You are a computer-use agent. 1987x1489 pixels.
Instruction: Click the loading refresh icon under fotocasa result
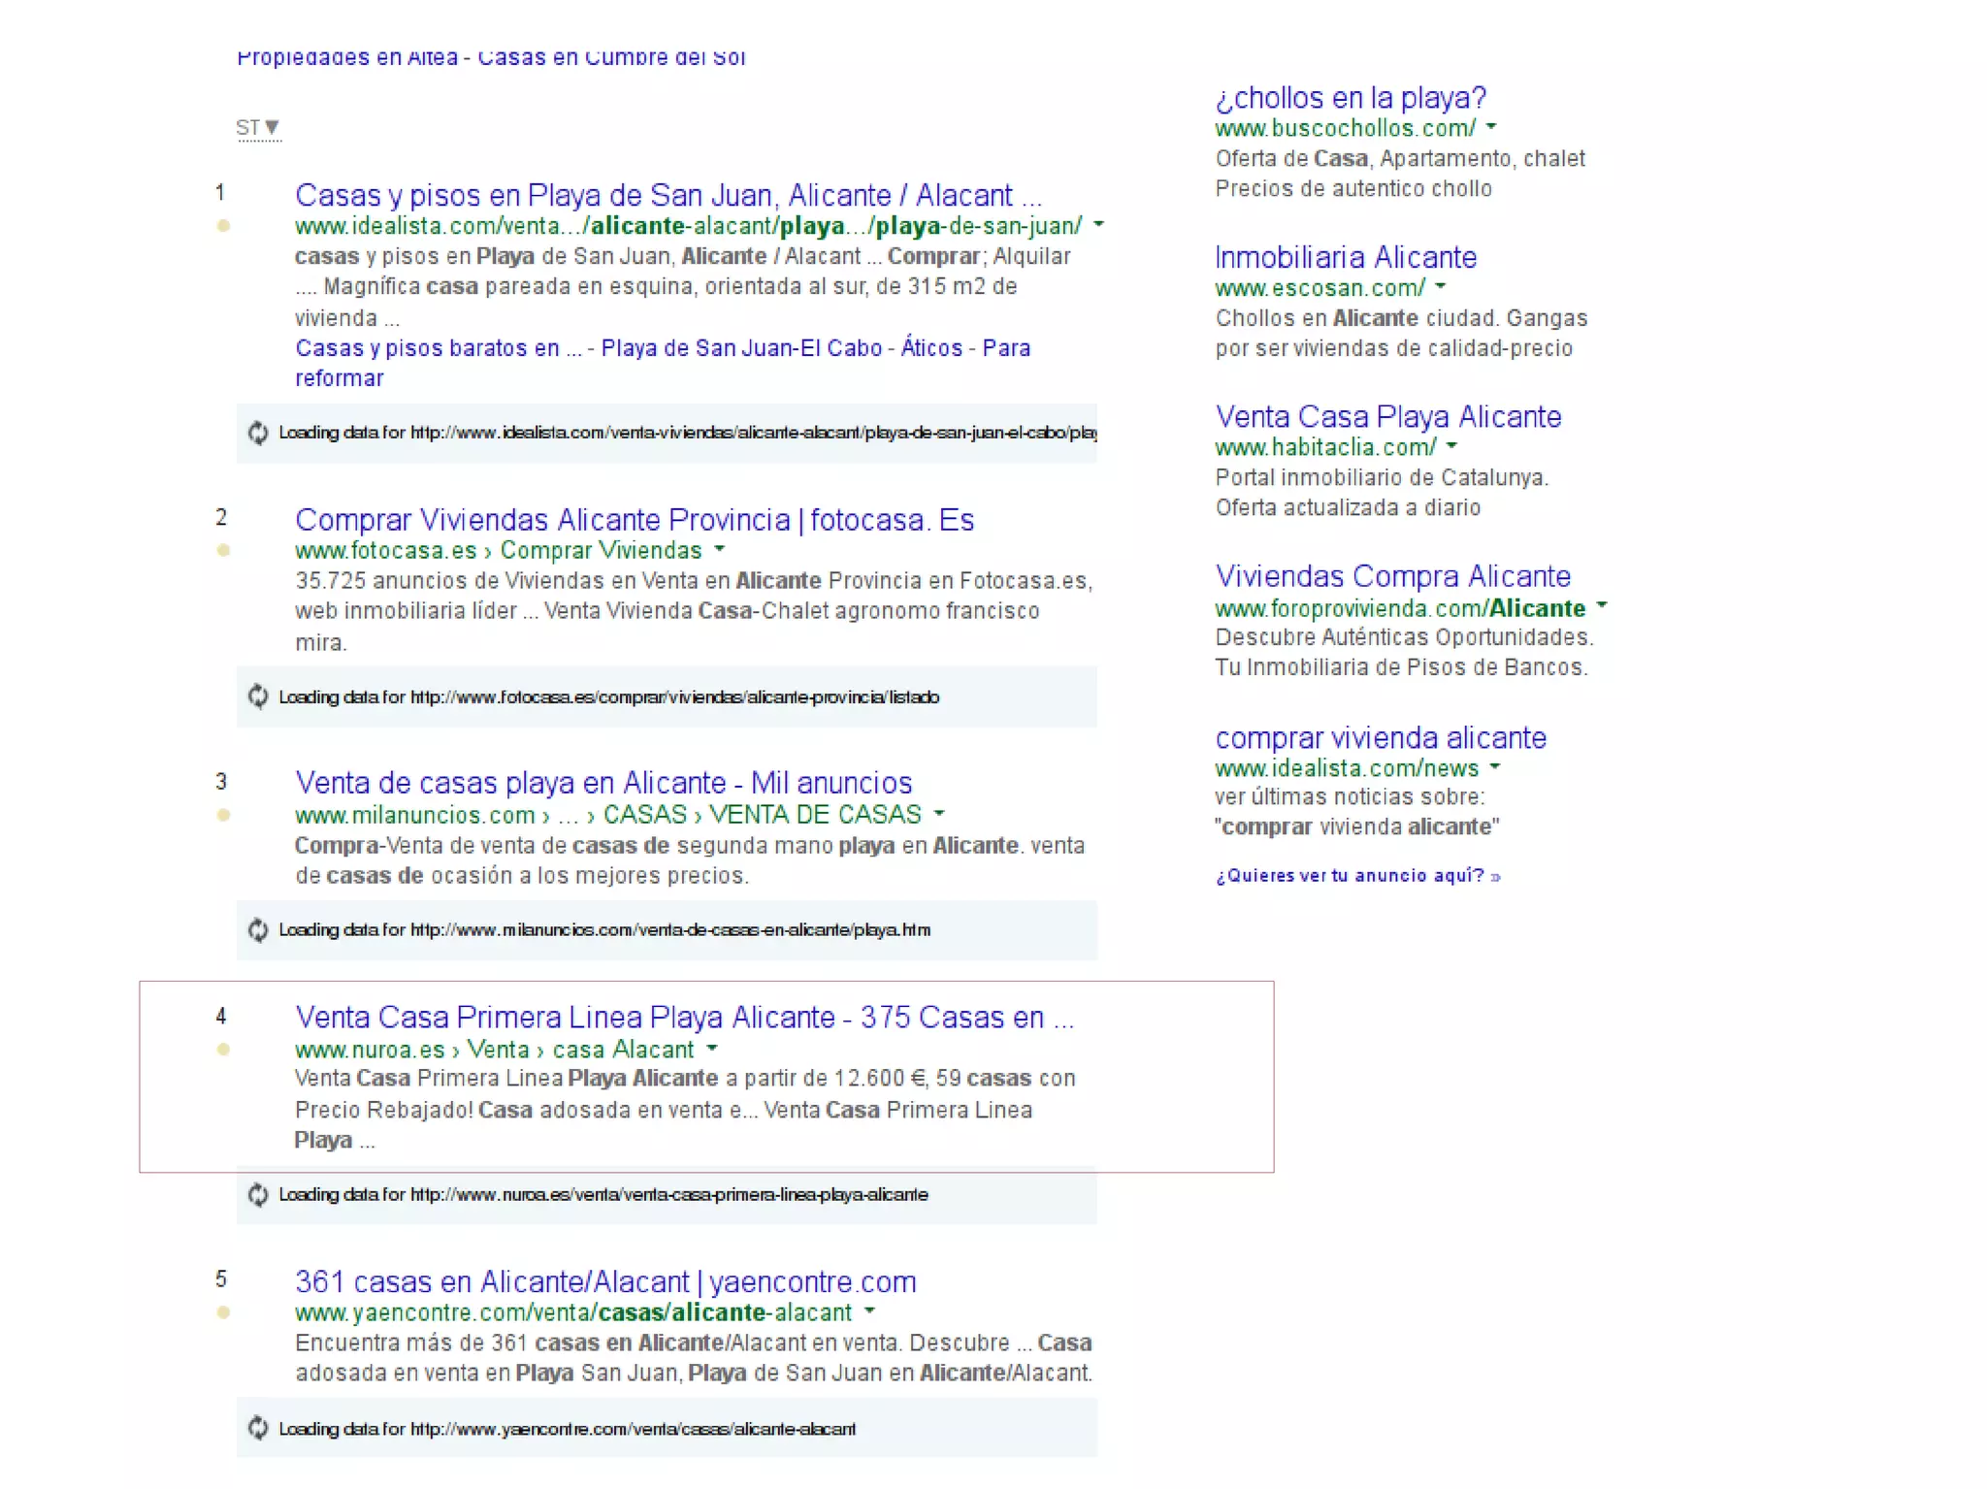click(258, 696)
